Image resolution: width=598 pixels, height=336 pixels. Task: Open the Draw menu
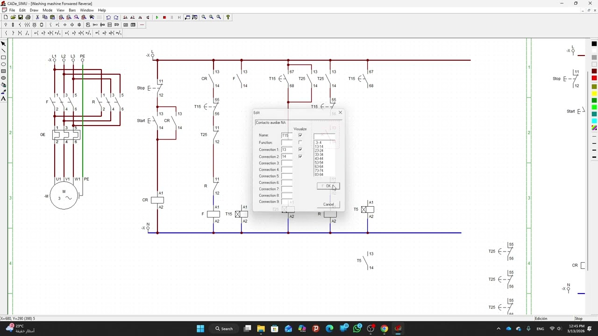34,10
